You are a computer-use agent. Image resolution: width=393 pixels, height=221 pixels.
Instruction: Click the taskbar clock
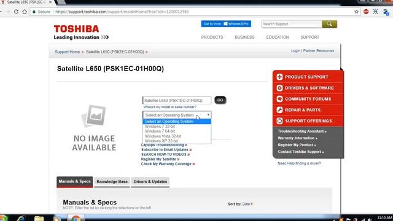384,218
